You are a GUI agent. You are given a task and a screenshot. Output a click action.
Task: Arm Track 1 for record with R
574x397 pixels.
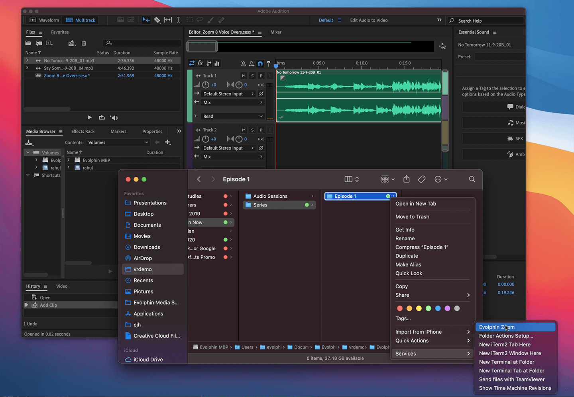pos(261,76)
